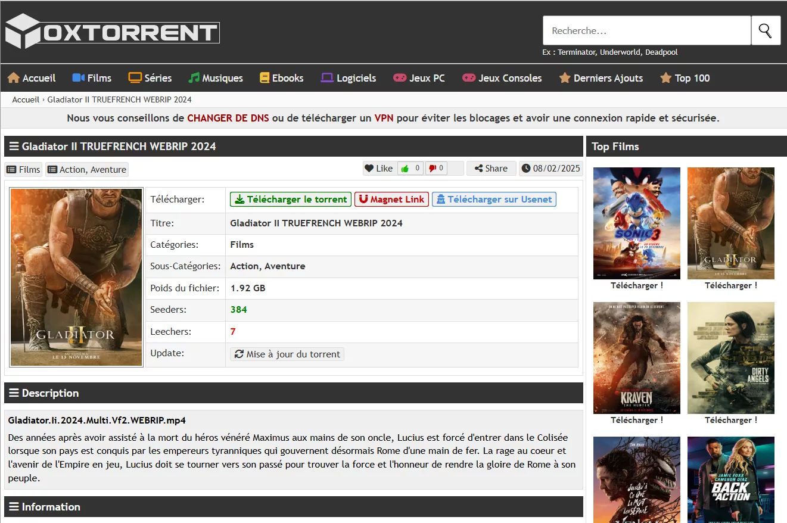The image size is (787, 523).
Task: Click the Accueil home icon
Action: coord(13,77)
